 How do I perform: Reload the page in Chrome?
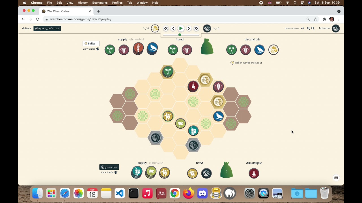[x=37, y=19]
